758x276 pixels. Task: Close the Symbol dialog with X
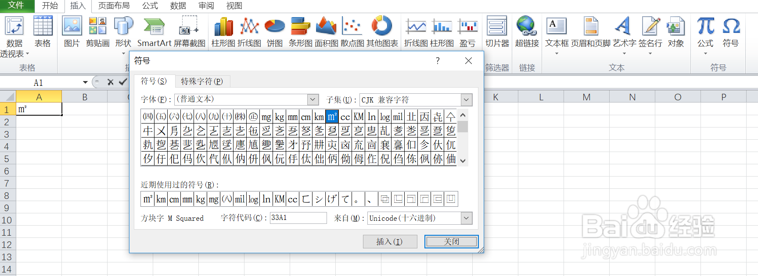tap(469, 61)
